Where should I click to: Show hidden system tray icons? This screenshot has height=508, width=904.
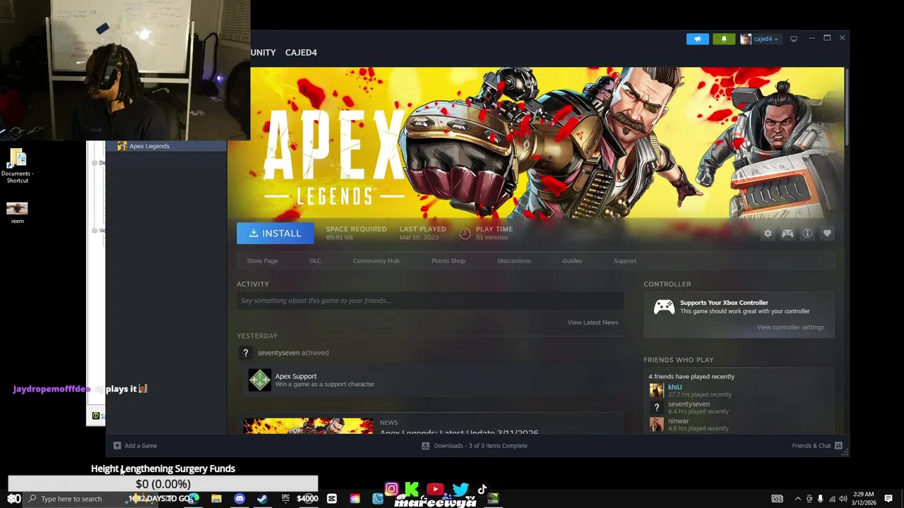(798, 499)
